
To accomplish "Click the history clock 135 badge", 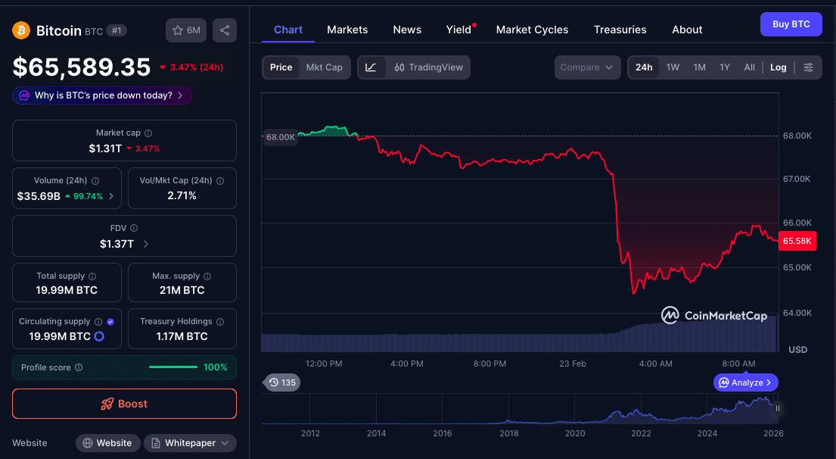I will (282, 382).
